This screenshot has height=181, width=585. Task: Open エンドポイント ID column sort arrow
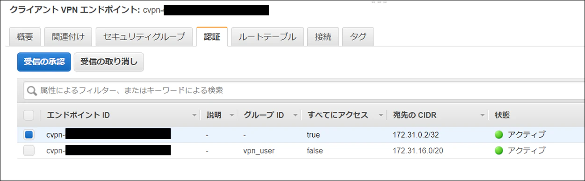pos(195,115)
